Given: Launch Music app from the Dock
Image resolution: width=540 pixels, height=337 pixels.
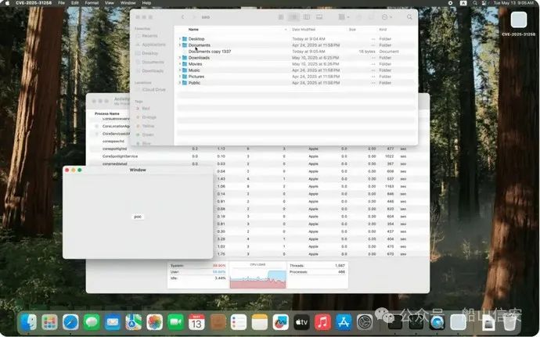Looking at the screenshot, I should pyautogui.click(x=322, y=322).
